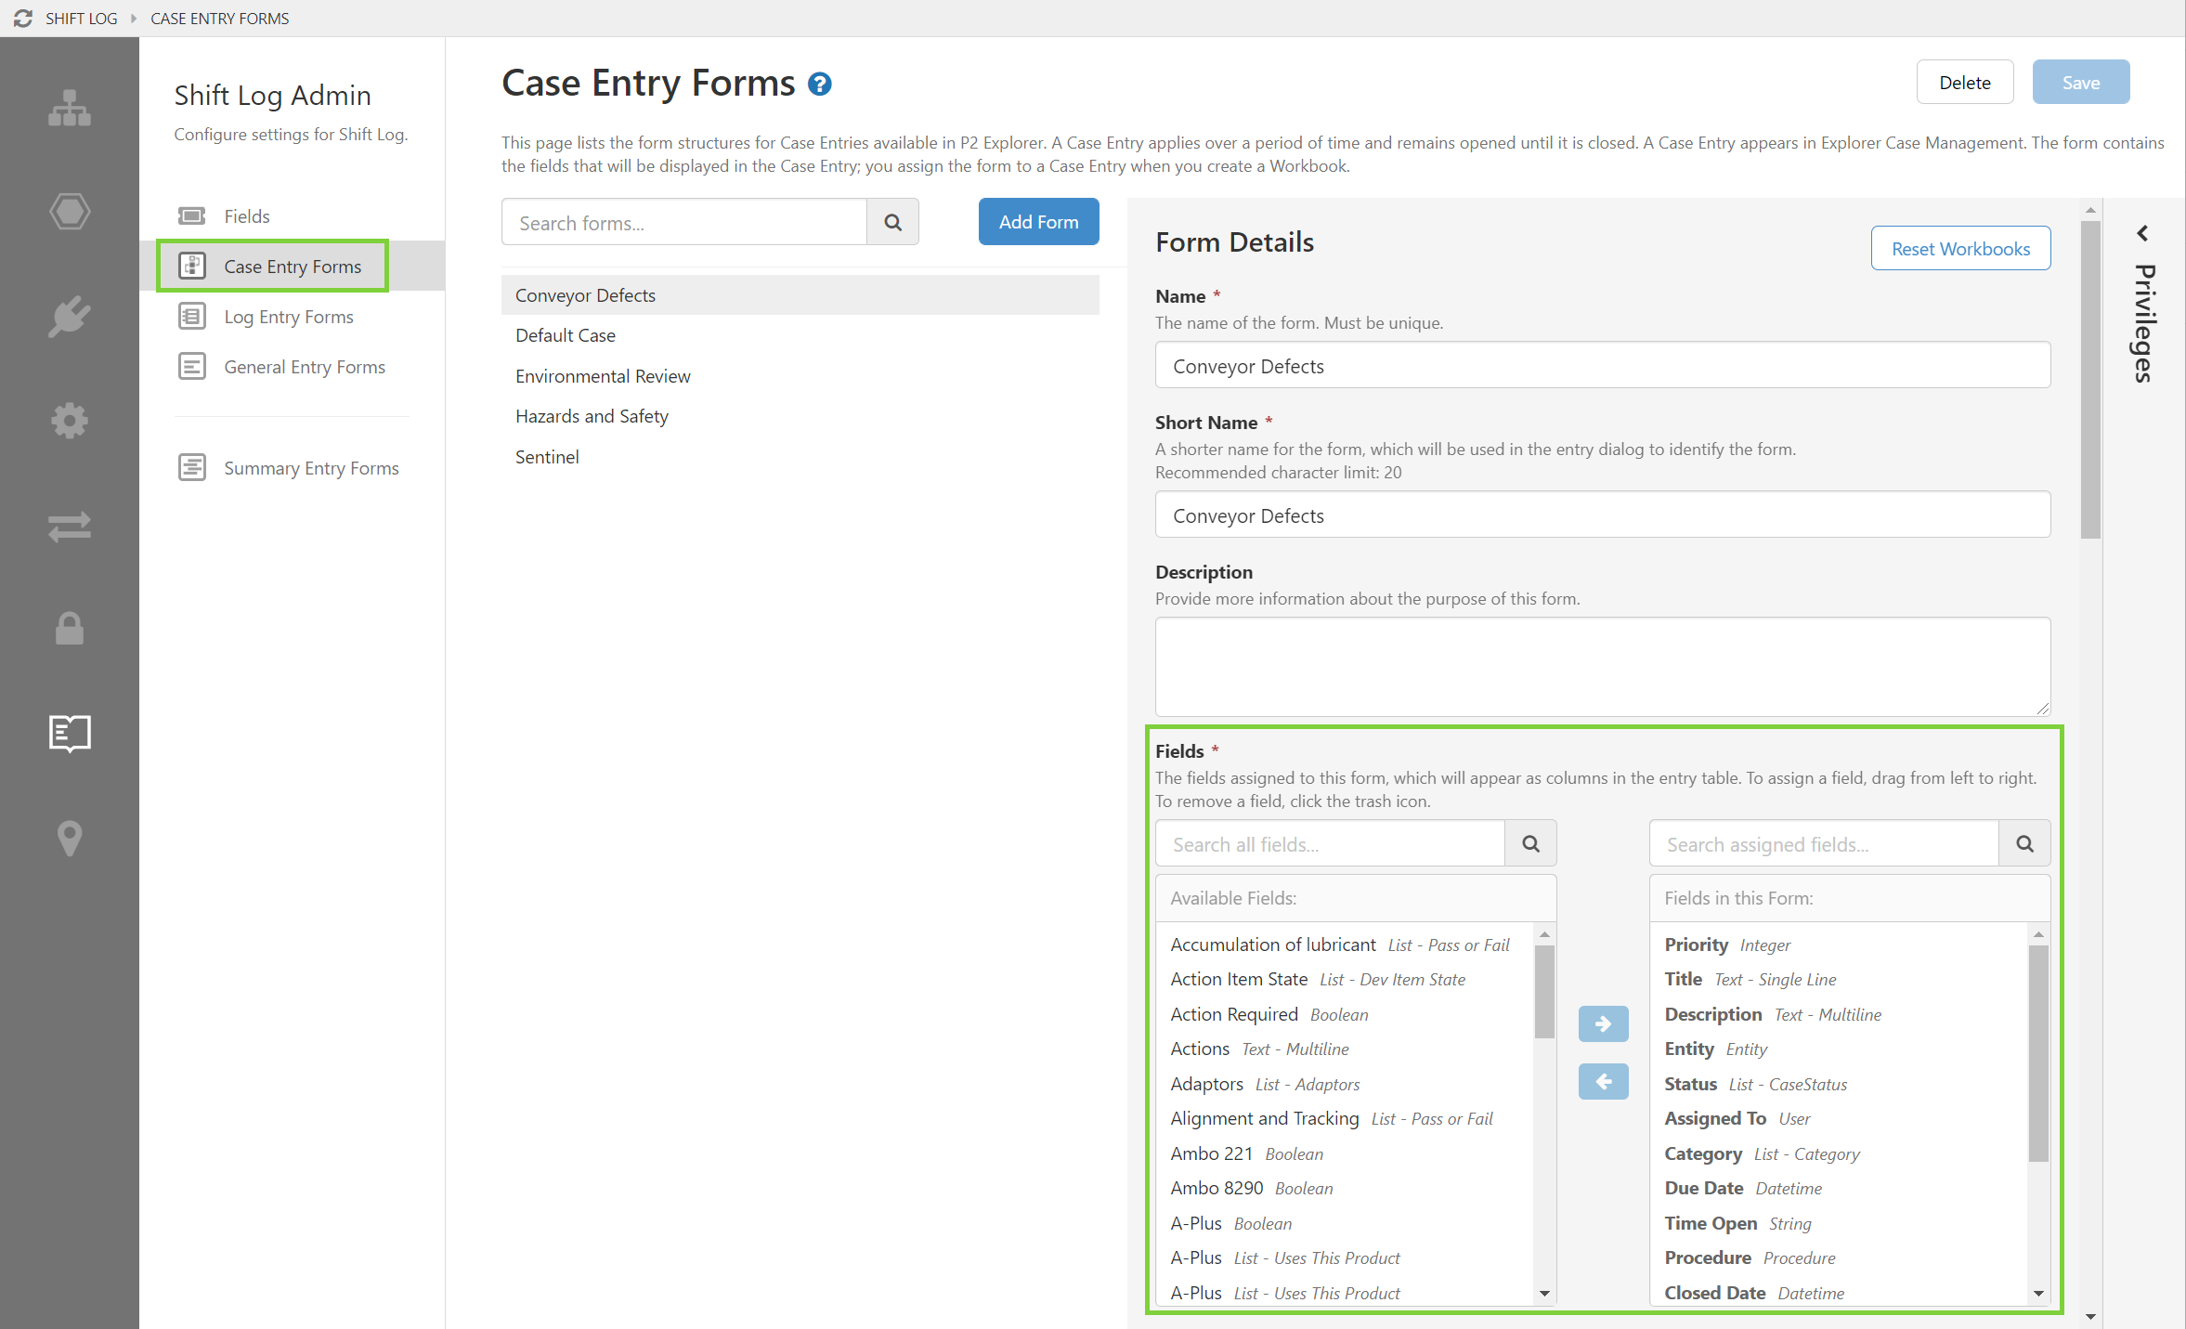Click the blue help question mark icon
The width and height of the screenshot is (2186, 1329).
(819, 85)
